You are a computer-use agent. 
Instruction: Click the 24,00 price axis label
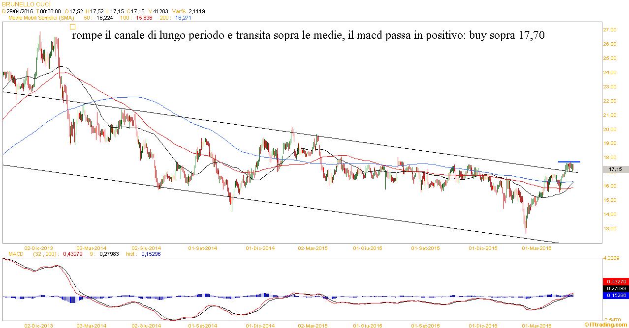(610, 73)
